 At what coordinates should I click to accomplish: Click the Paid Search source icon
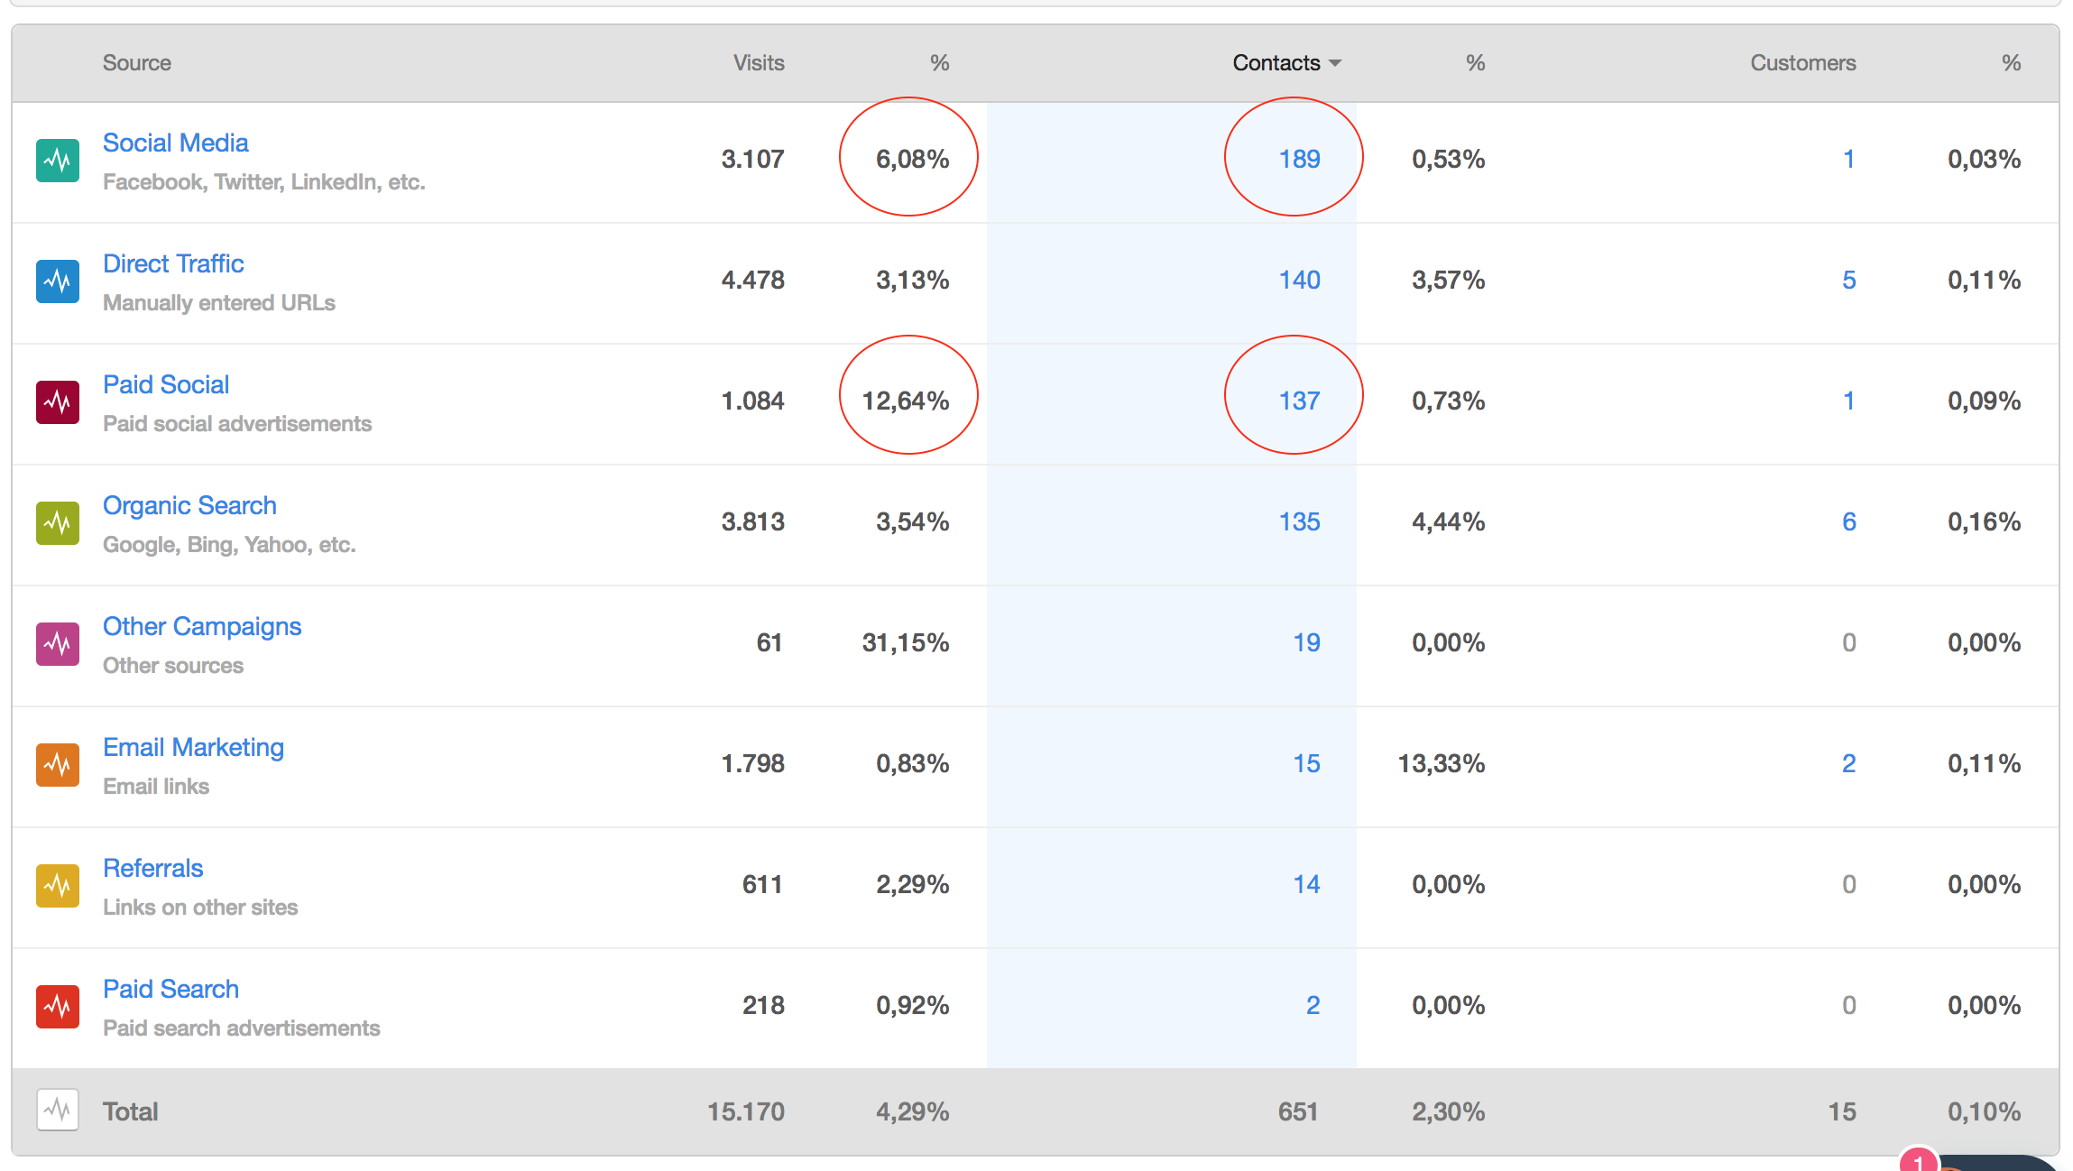57,1004
